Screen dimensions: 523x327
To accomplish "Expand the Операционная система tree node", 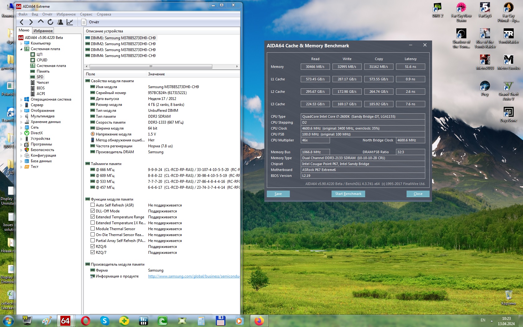I will 21,100.
